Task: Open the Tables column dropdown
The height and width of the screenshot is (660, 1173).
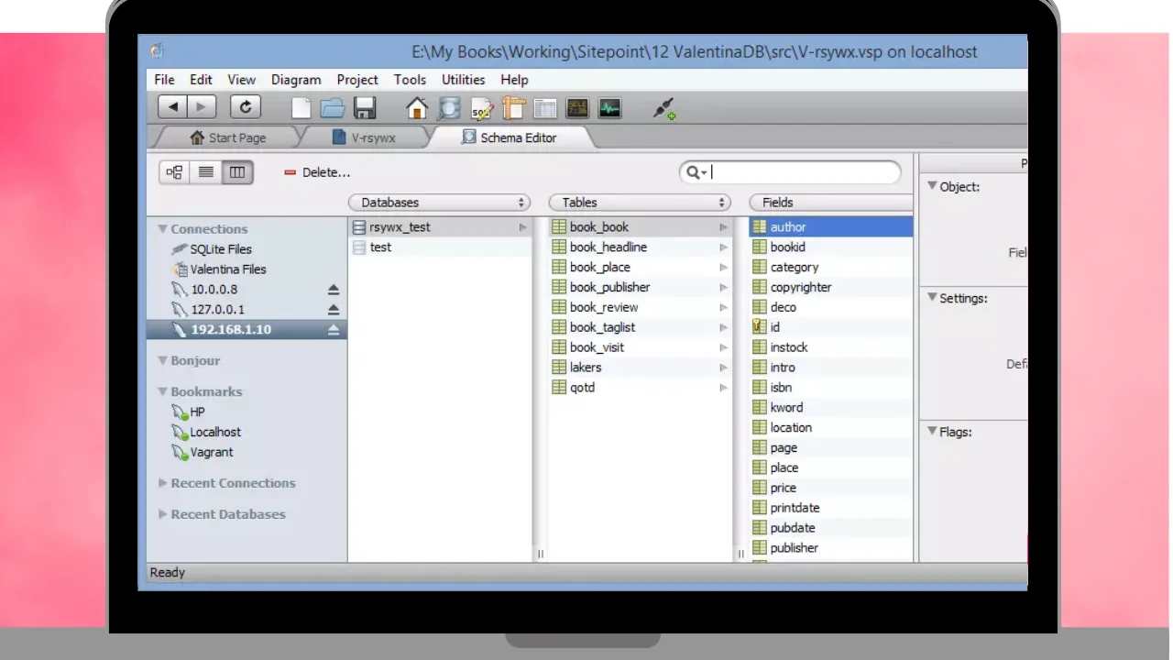Action: click(640, 203)
